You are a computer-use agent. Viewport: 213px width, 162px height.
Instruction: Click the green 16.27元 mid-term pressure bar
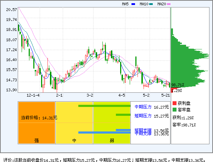[x=104, y=106]
